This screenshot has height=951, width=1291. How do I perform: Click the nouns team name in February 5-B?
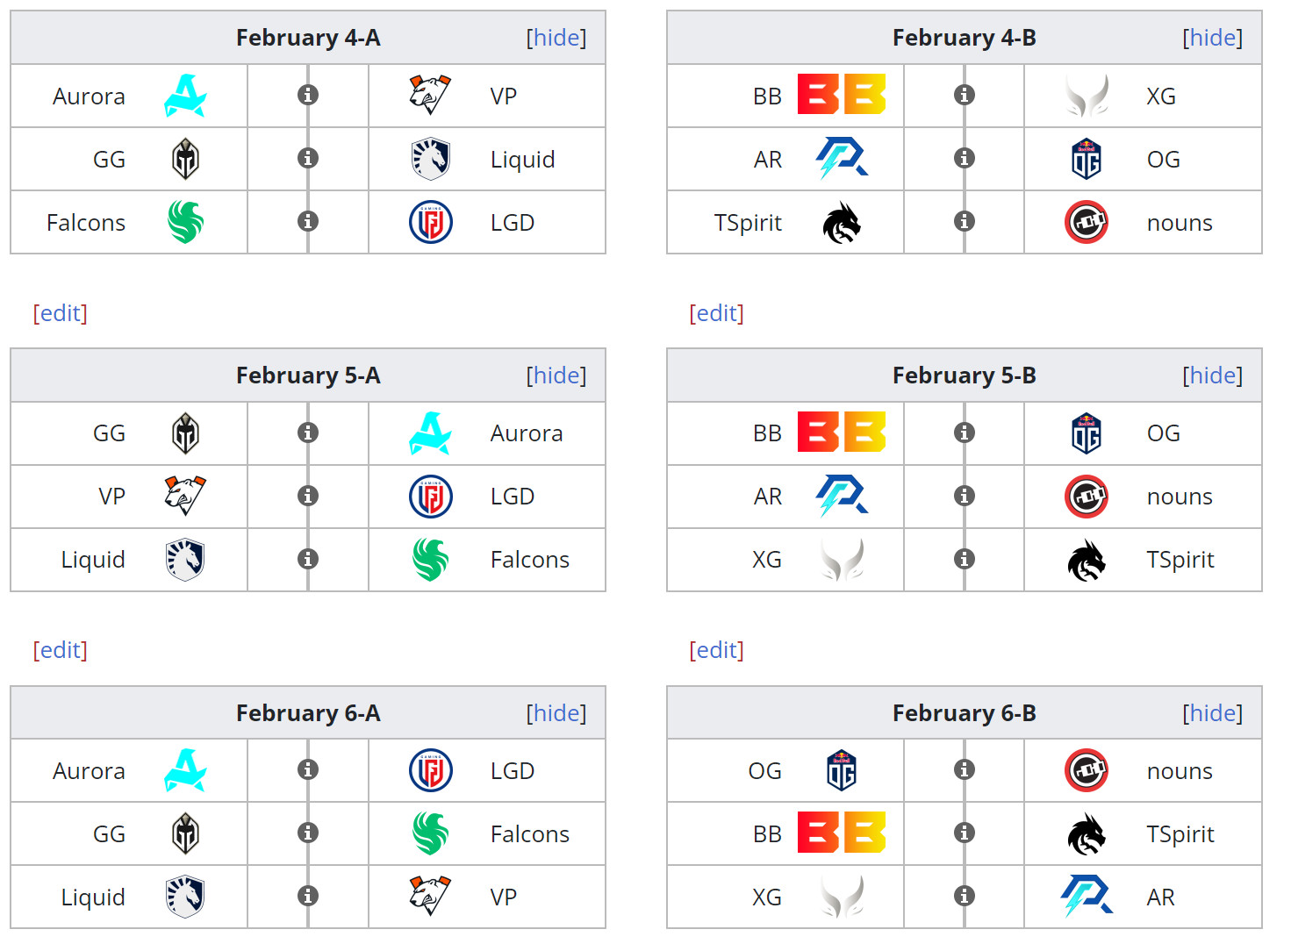1179,497
